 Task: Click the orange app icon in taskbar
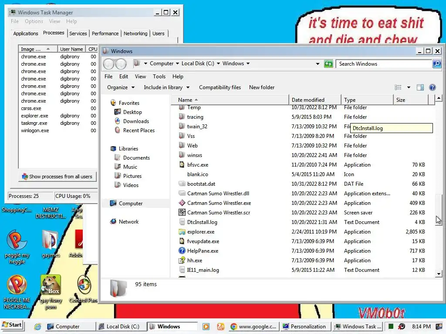click(220, 327)
